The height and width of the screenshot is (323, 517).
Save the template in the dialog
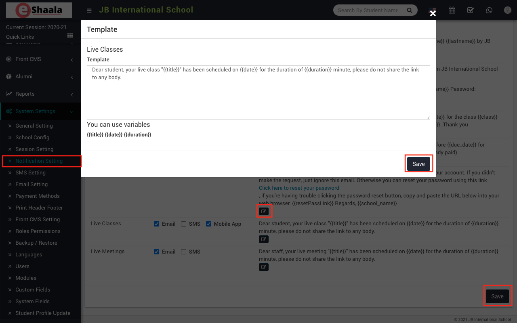(x=418, y=164)
